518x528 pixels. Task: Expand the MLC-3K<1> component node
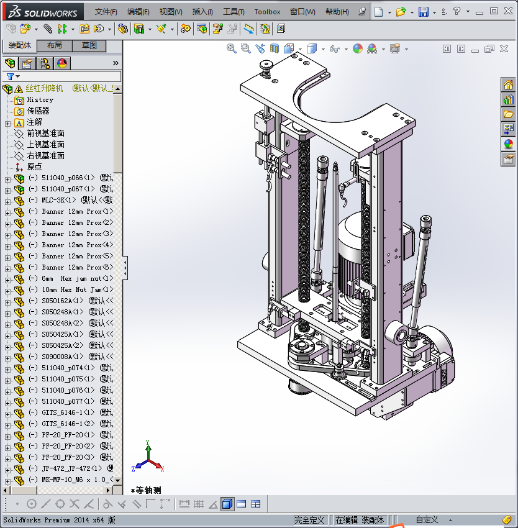pos(7,201)
